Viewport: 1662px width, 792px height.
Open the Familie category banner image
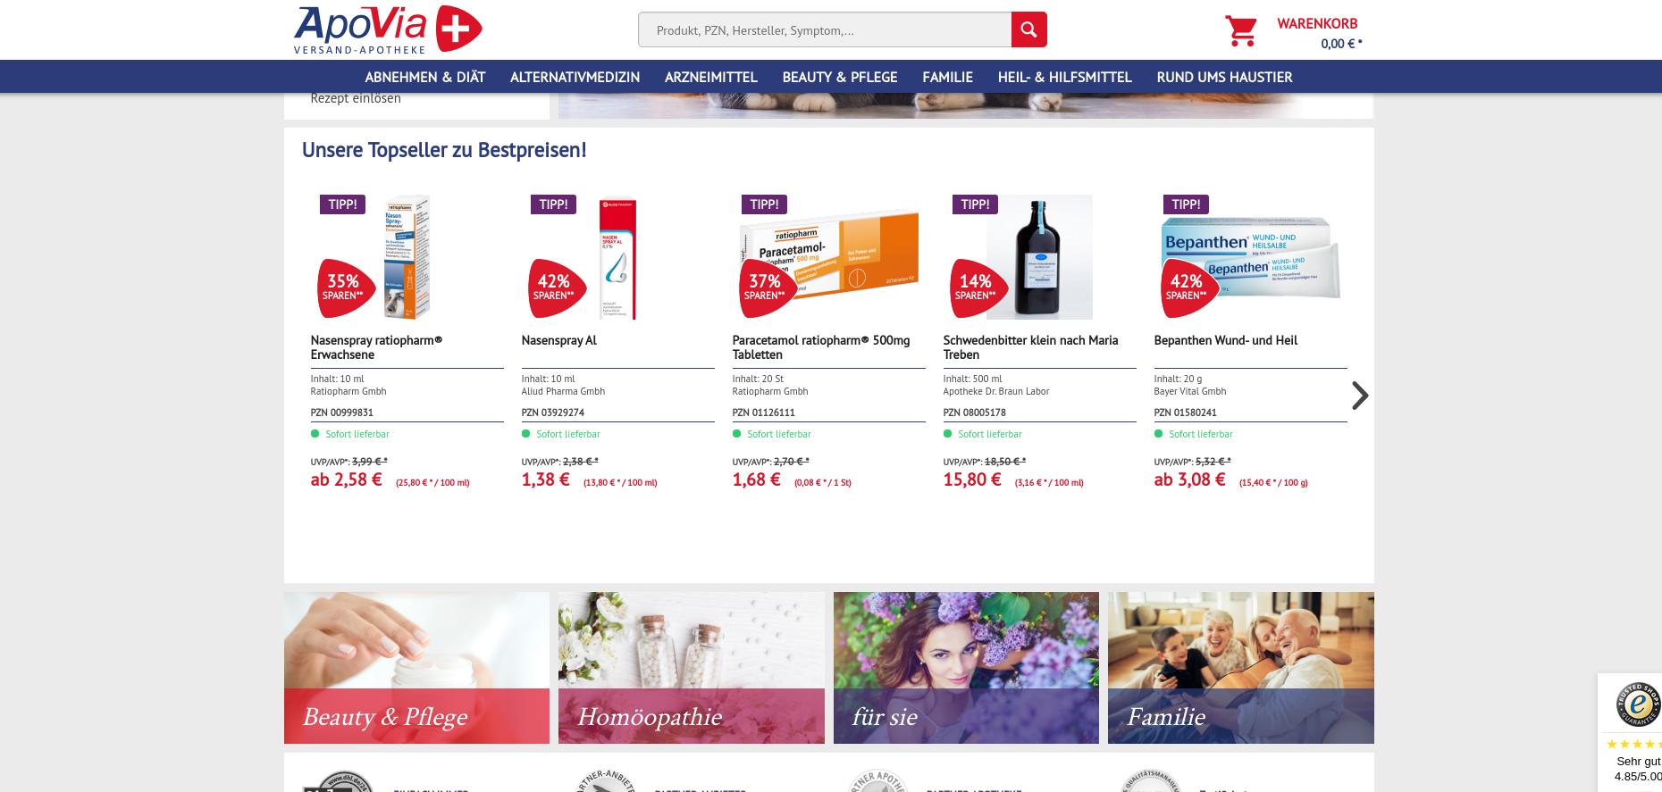1240,667
